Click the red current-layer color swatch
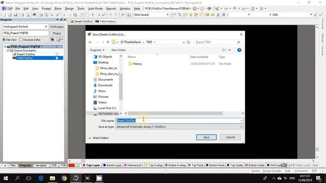The width and height of the screenshot is (326, 183). (x=71, y=165)
